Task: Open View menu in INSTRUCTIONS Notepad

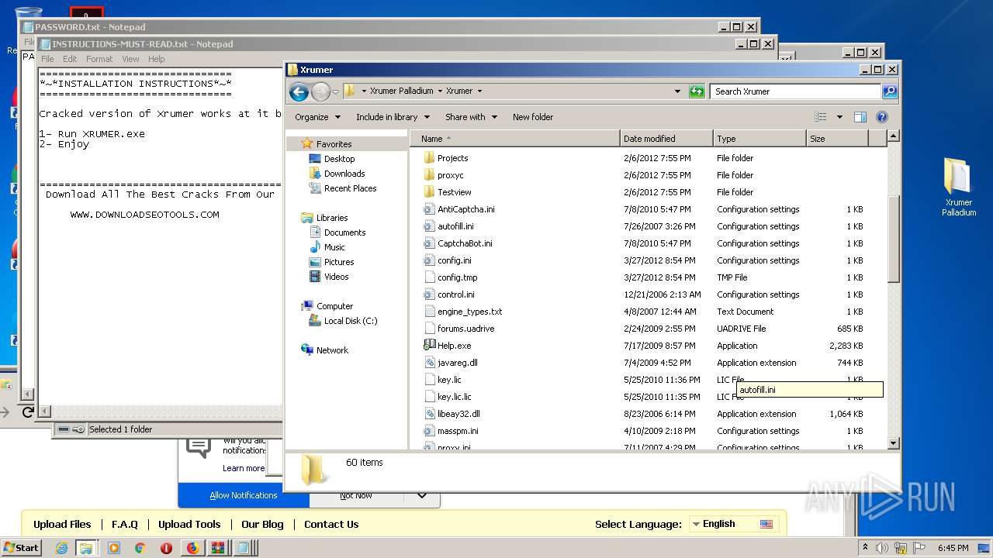Action: [130, 59]
